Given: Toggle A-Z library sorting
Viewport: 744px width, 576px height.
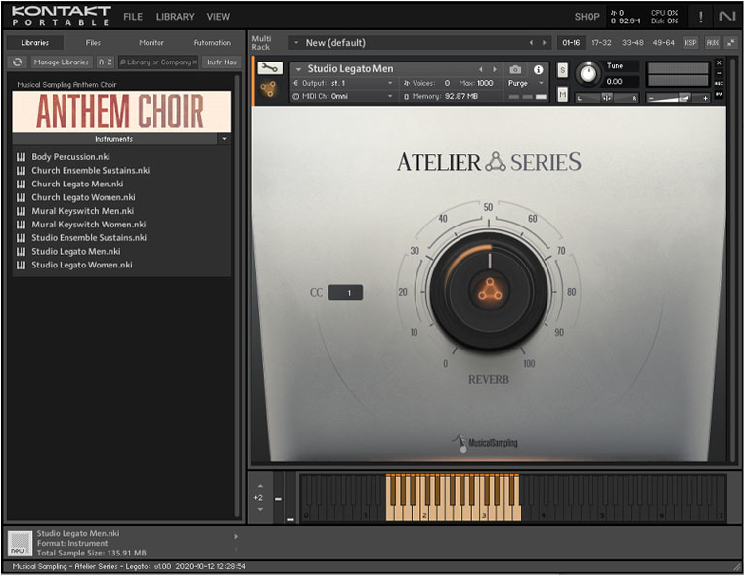Looking at the screenshot, I should pos(106,62).
